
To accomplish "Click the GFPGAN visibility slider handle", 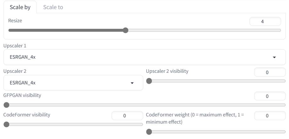I will pos(6,105).
